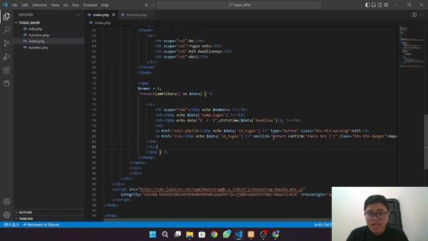
Task: Click Reconnect to Discord status item
Action: tap(41, 225)
